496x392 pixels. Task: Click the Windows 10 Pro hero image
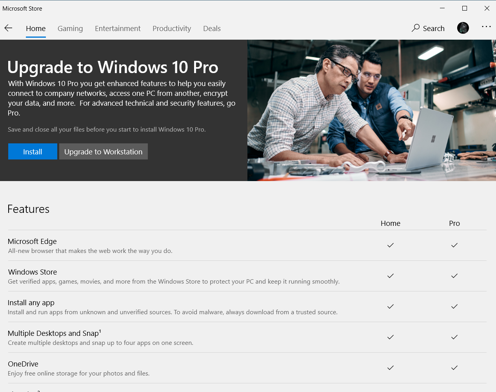click(371, 110)
